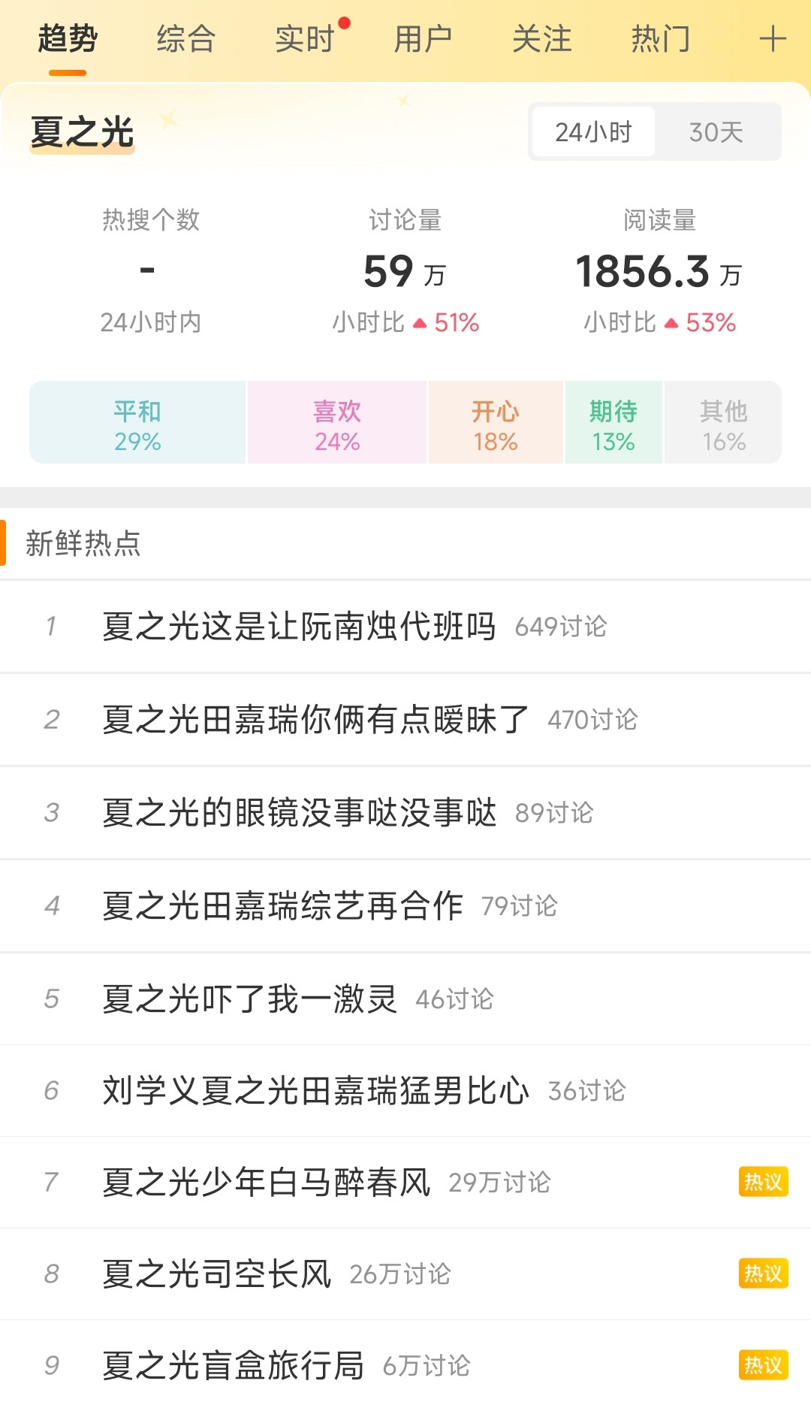Switch to the 综合 tab
Image resolution: width=811 pixels, height=1408 pixels.
186,39
